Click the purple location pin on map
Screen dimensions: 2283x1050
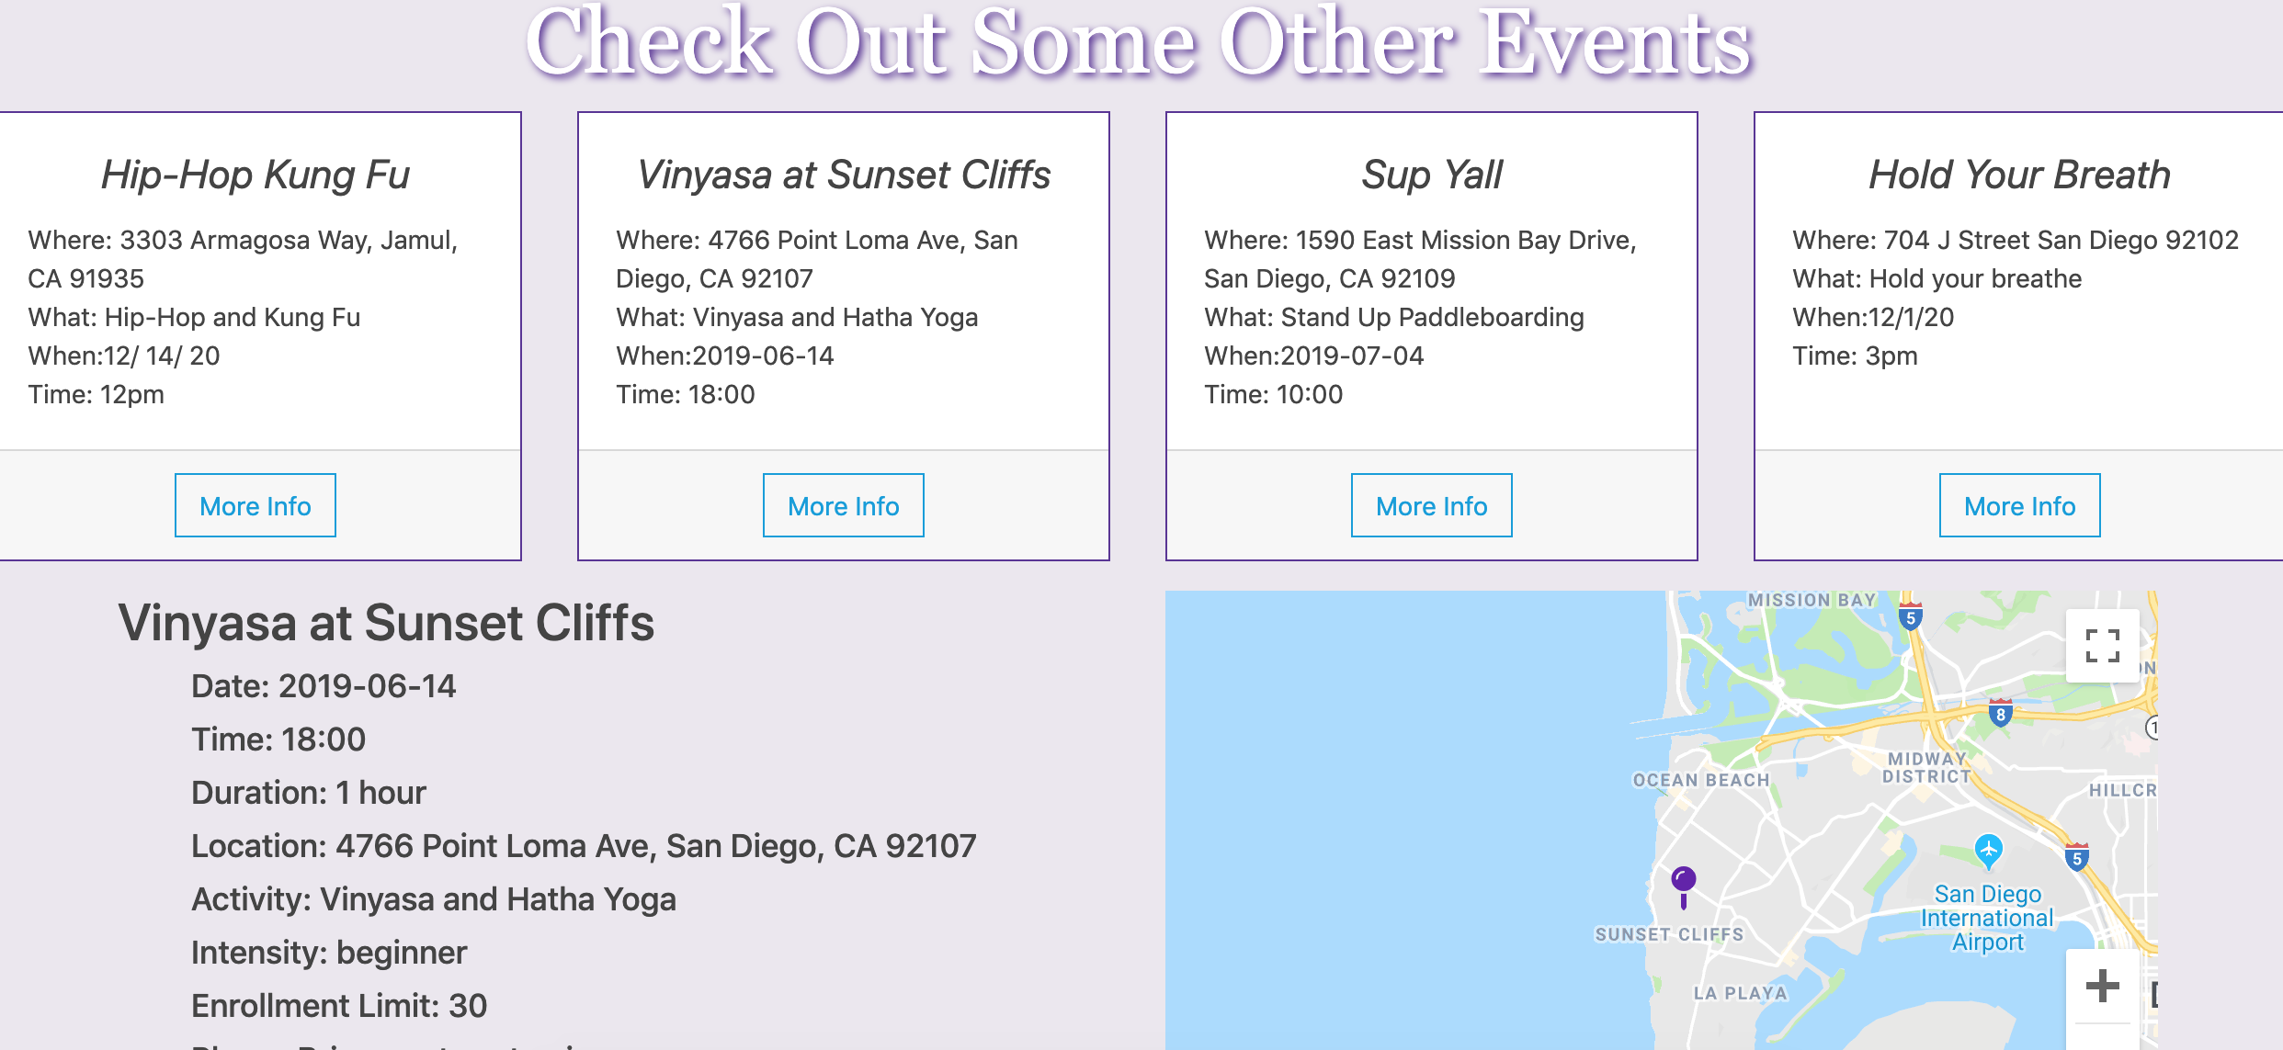(1683, 882)
